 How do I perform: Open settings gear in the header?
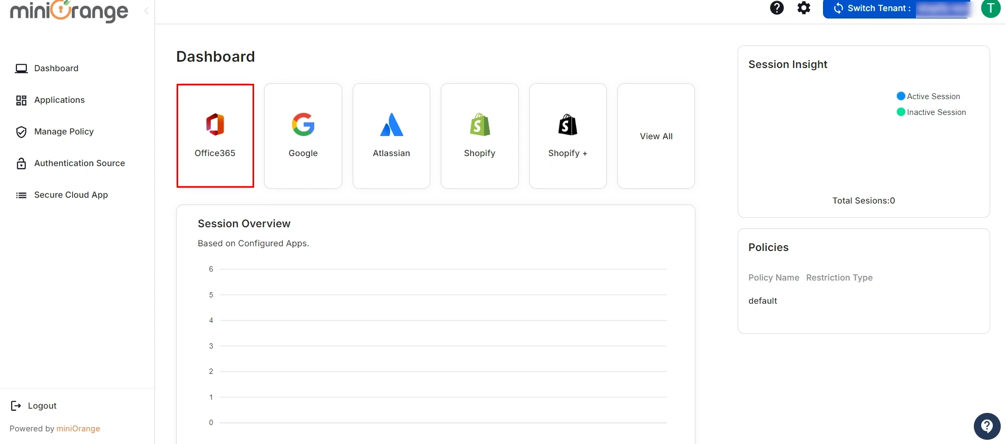click(x=804, y=8)
